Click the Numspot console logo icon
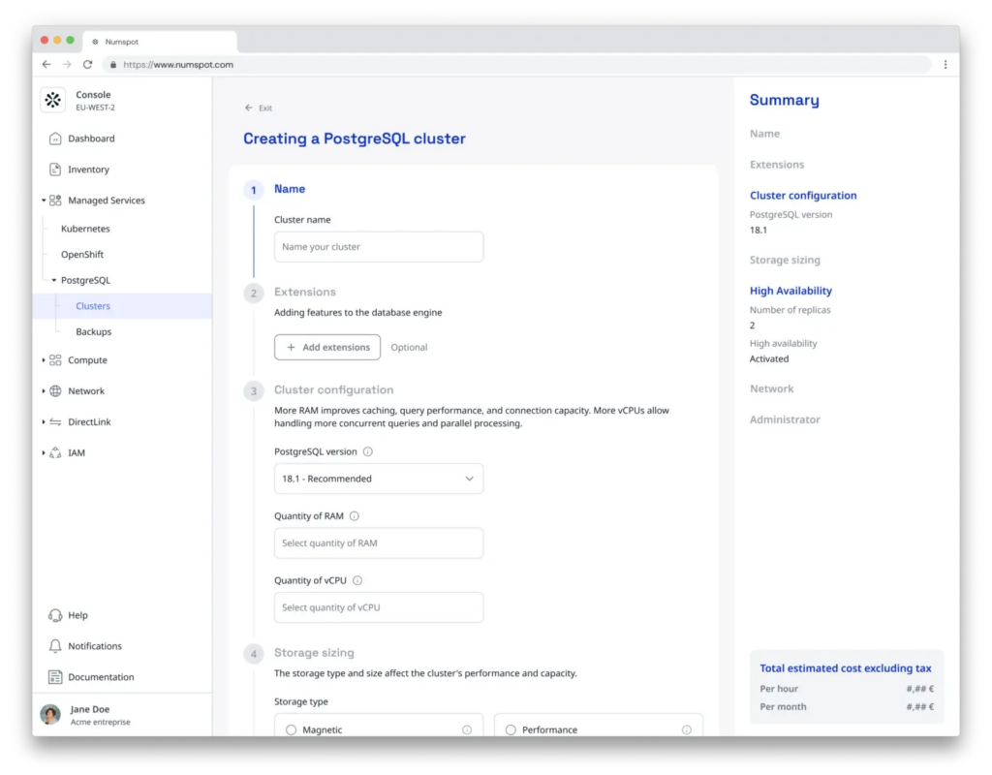Viewport: 992px width, 775px height. [53, 100]
